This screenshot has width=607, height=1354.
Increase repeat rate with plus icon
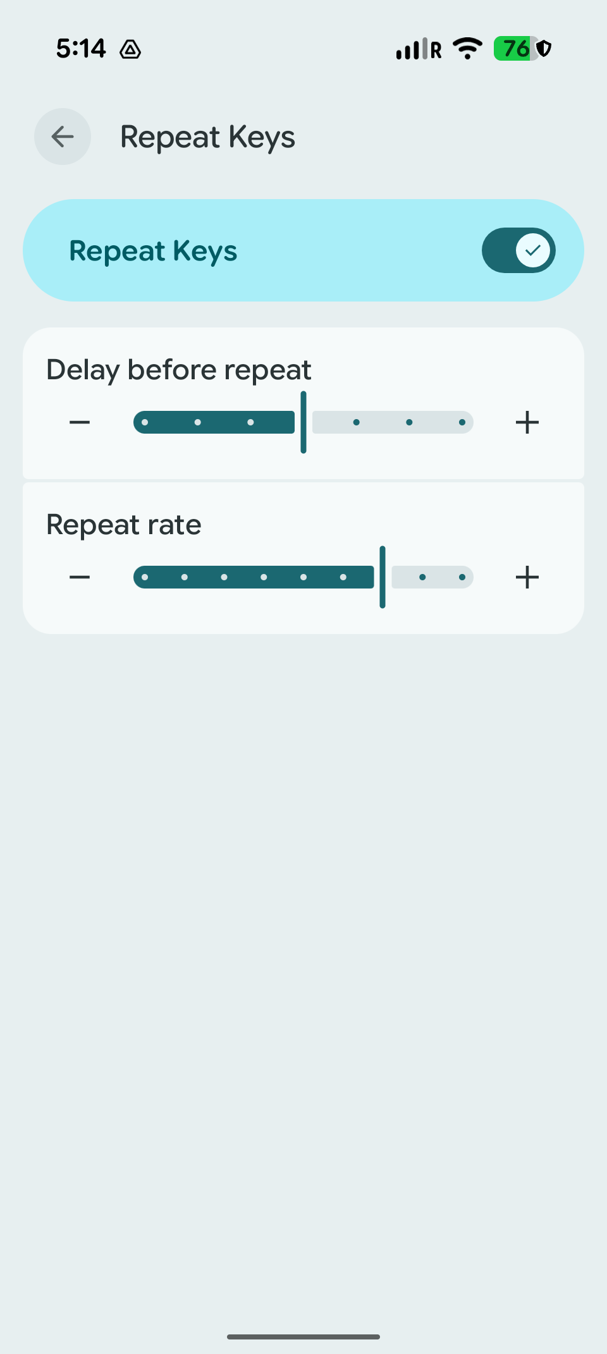(527, 577)
